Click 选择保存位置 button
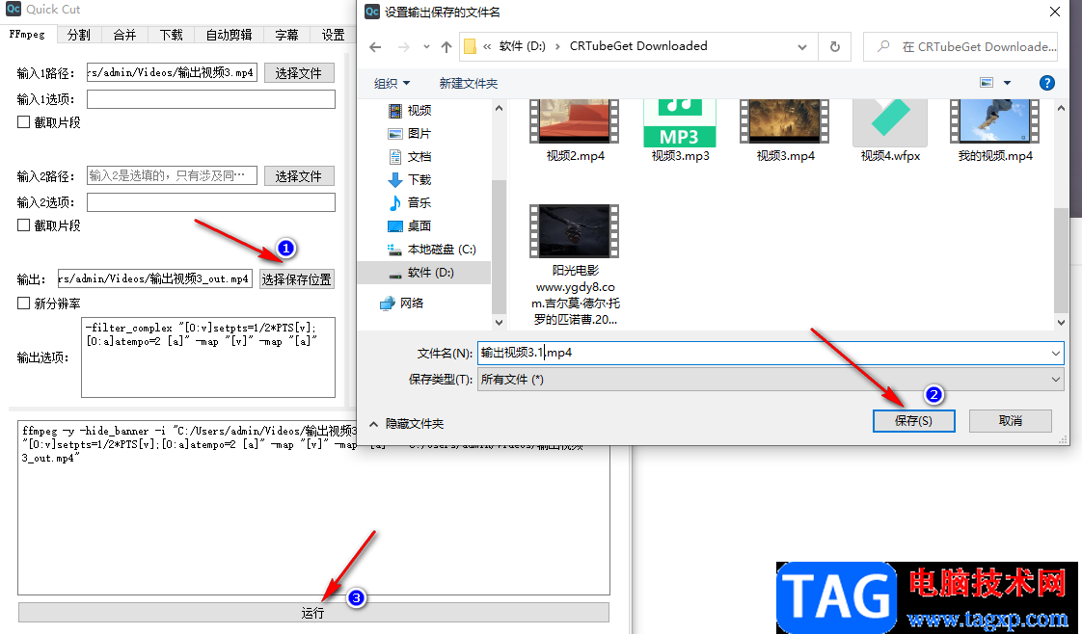Viewport: 1082px width, 634px height. (x=297, y=279)
